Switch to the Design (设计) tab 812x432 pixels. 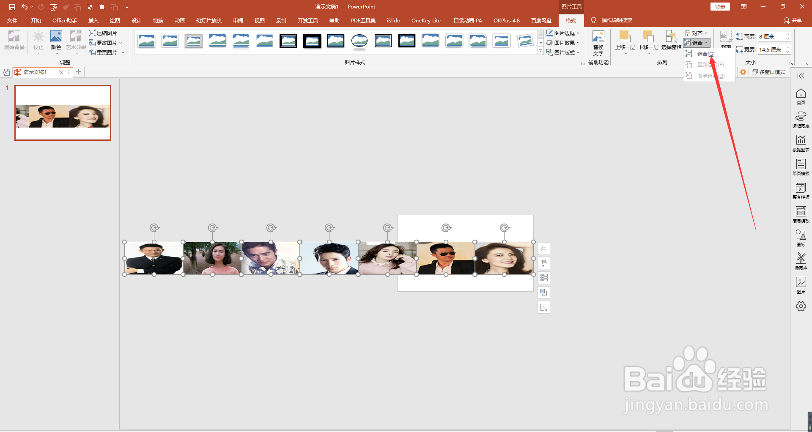pyautogui.click(x=136, y=20)
